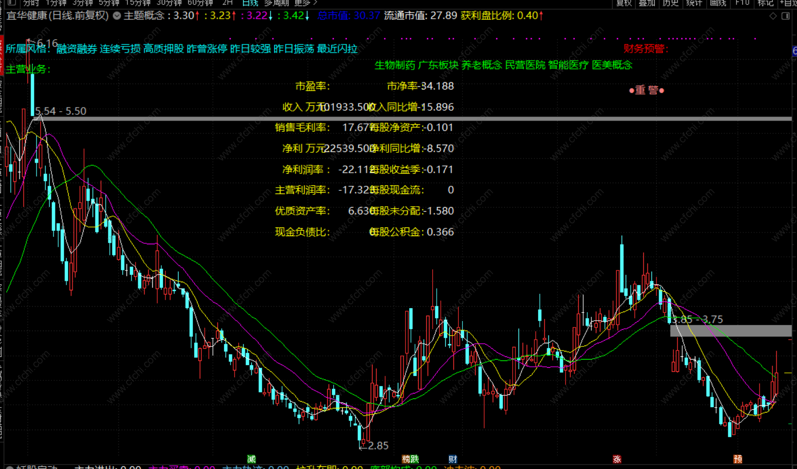Viewport: 797px width, 469px height.
Task: Click the 主题概念 3.30 indicator value
Action: (161, 16)
